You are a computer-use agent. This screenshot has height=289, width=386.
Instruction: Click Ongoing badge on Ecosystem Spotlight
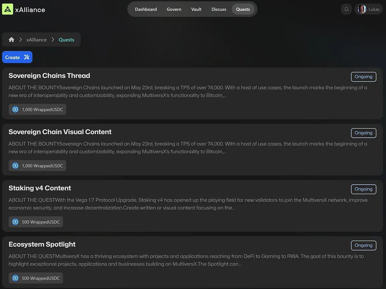[364, 246]
